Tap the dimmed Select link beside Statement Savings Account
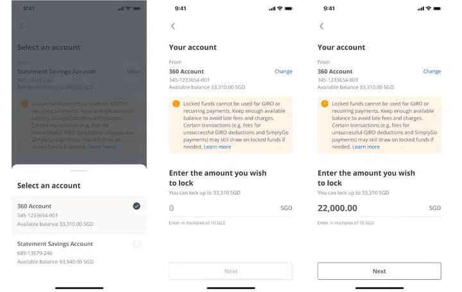The height and width of the screenshot is (292, 462). (x=133, y=72)
